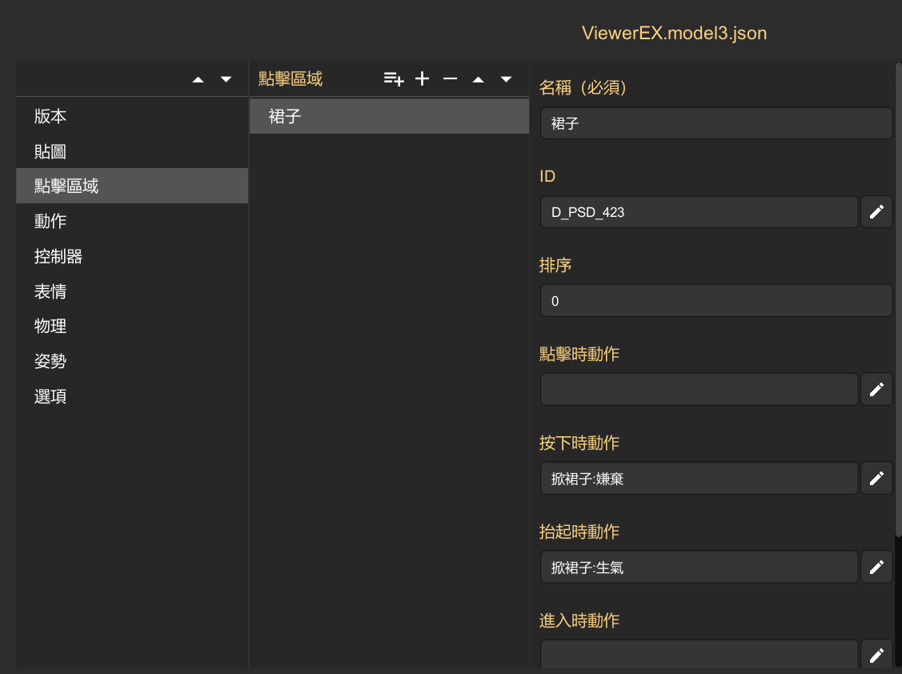902x674 pixels.
Task: Add a new hit area with plus icon
Action: point(423,78)
